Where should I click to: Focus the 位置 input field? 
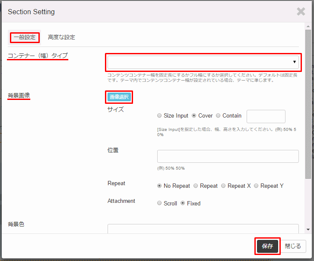click(x=228, y=156)
